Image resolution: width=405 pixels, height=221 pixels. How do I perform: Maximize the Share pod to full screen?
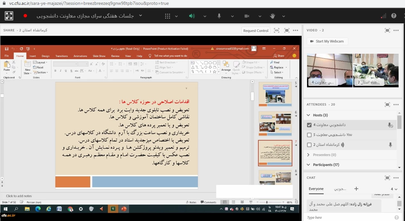click(287, 30)
